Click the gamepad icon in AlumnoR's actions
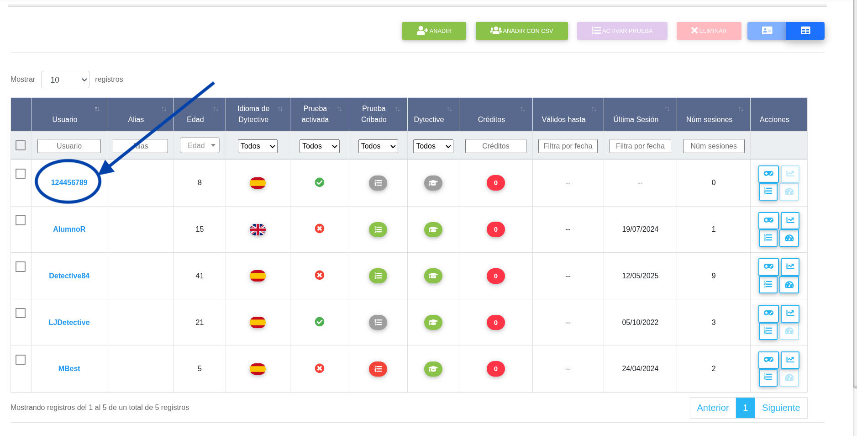Image resolution: width=857 pixels, height=436 pixels. 768,220
